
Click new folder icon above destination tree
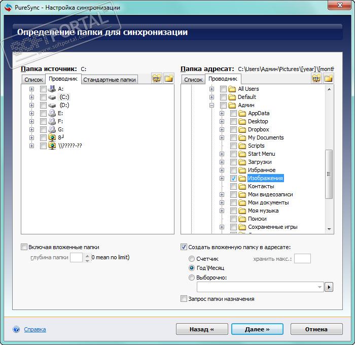tap(329, 79)
